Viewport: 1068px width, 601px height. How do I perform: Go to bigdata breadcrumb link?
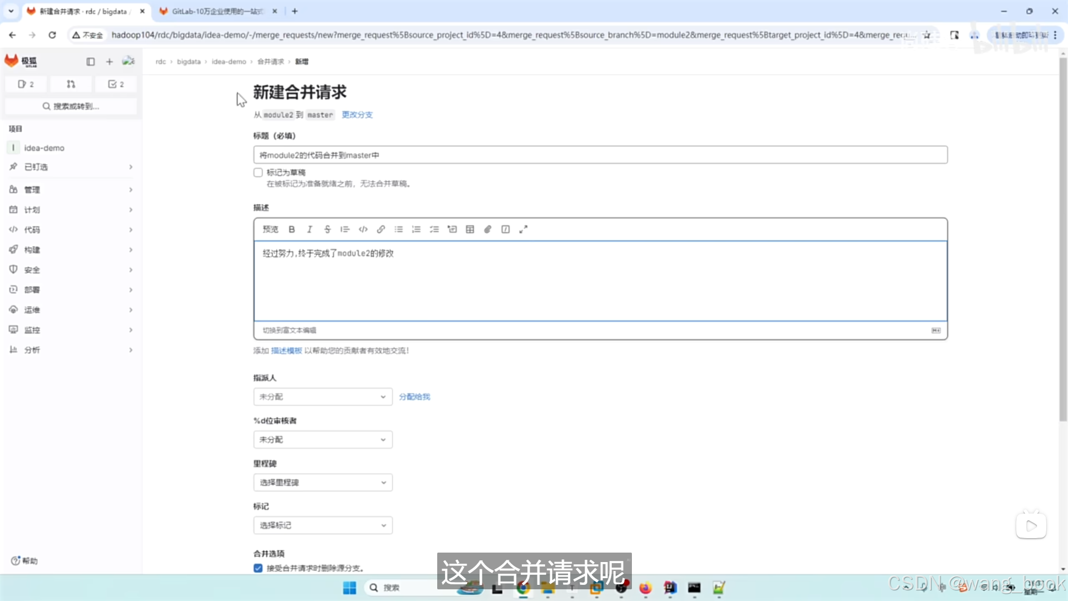[189, 62]
